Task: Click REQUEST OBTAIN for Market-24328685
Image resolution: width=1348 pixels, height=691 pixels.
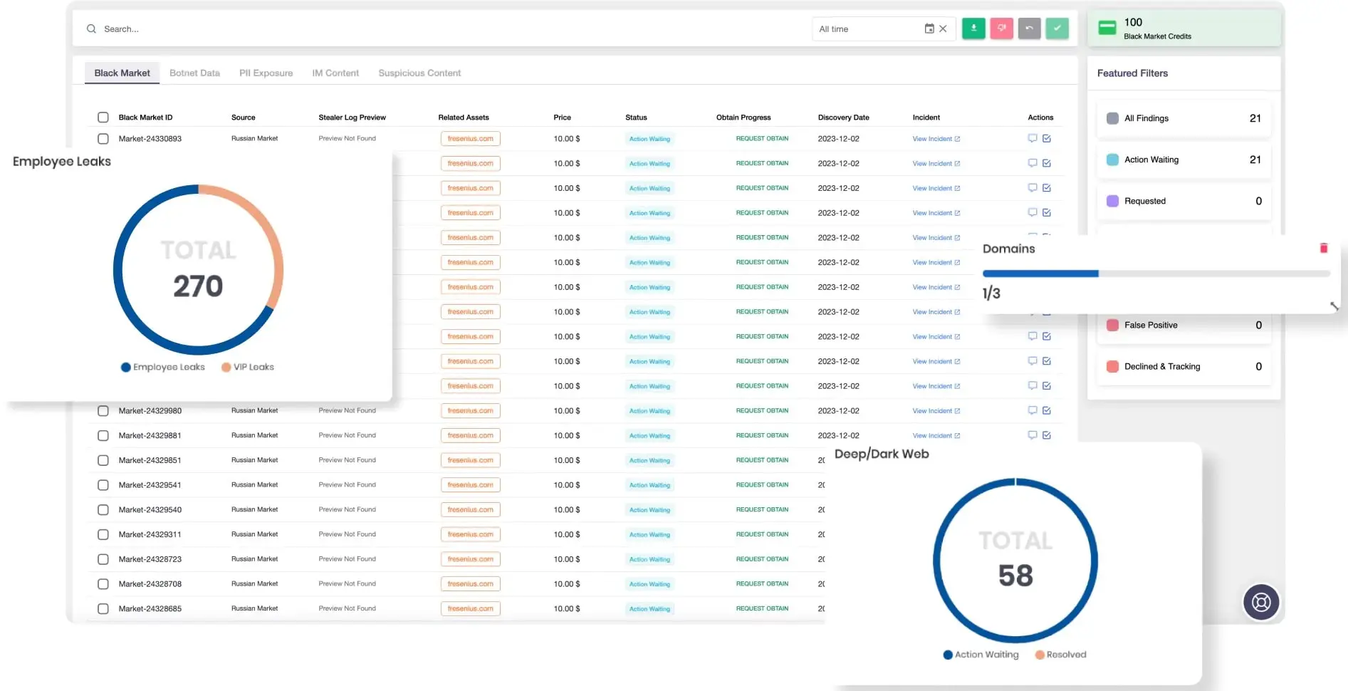Action: point(762,608)
